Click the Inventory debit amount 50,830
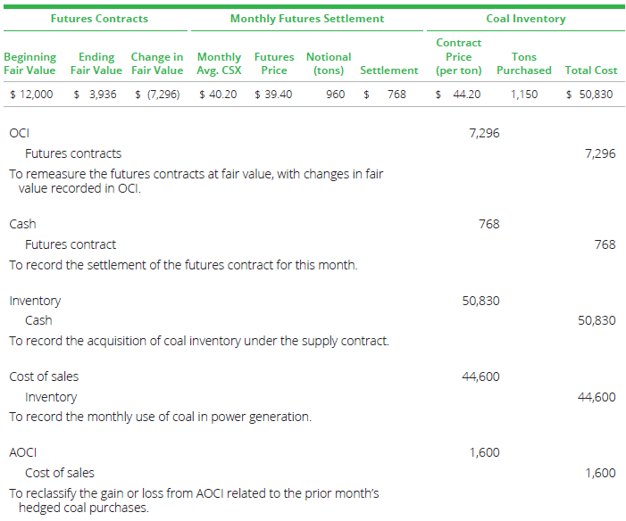 (480, 301)
